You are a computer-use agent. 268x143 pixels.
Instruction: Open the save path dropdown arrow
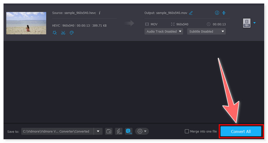[x=98, y=131]
